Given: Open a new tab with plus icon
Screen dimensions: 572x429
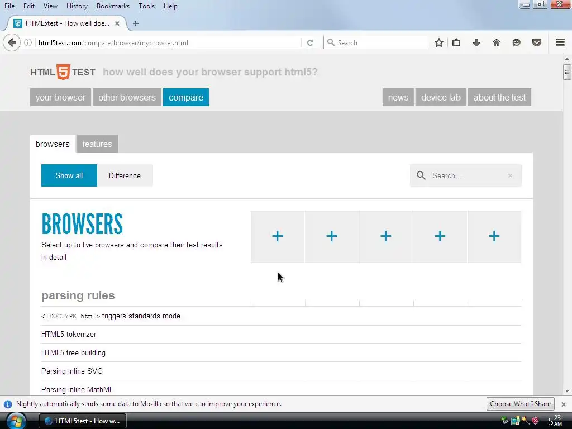Looking at the screenshot, I should (x=136, y=23).
